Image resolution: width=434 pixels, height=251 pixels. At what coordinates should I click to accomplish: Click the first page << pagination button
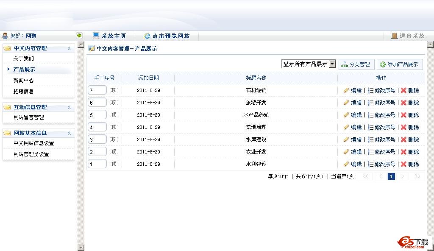[x=365, y=176]
